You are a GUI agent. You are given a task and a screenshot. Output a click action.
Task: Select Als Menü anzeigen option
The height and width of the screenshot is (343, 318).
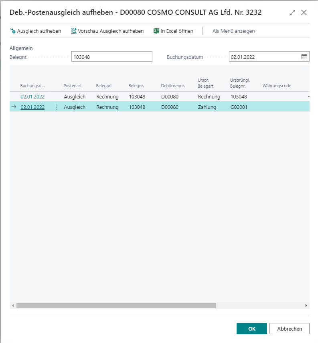(x=233, y=31)
